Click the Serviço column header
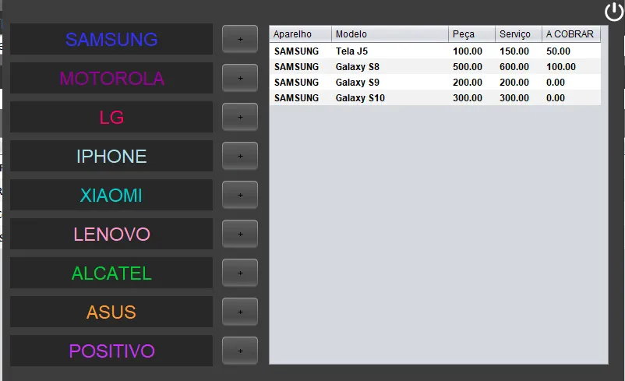Screen dimensions: 625x381 click(518, 34)
